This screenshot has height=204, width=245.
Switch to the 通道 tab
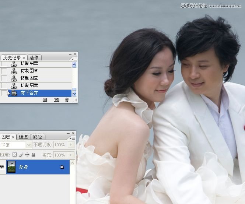pos(23,137)
